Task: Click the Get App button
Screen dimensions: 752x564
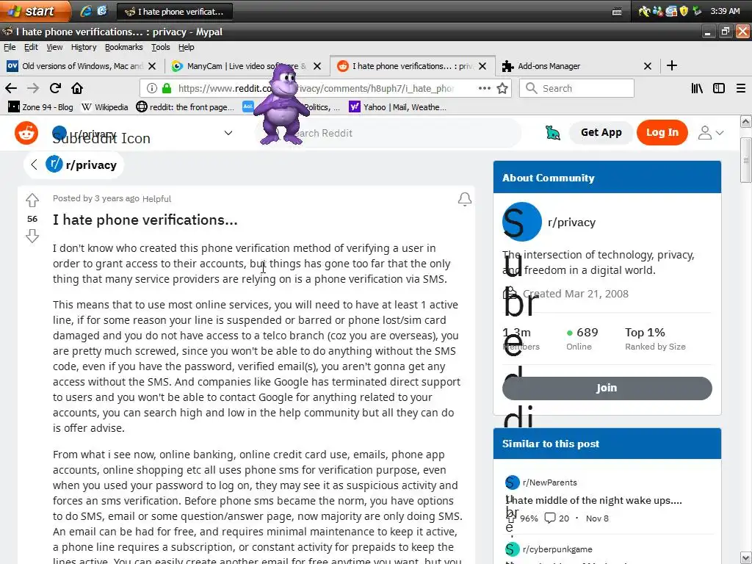Action: (x=601, y=132)
